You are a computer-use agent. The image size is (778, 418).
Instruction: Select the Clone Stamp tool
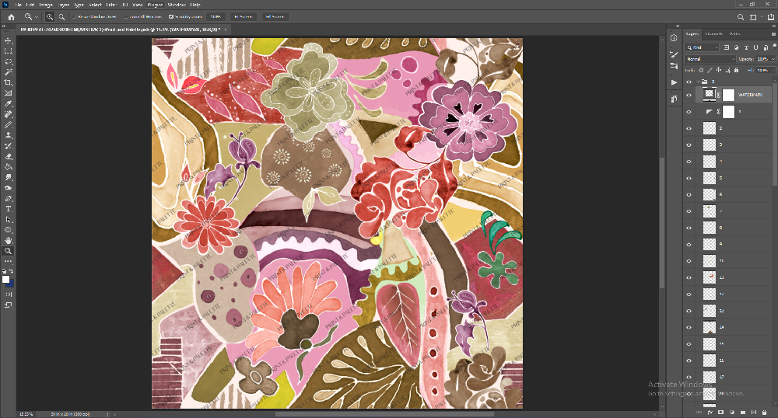point(9,135)
